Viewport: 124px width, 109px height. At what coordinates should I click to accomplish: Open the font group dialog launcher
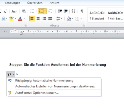point(26,26)
